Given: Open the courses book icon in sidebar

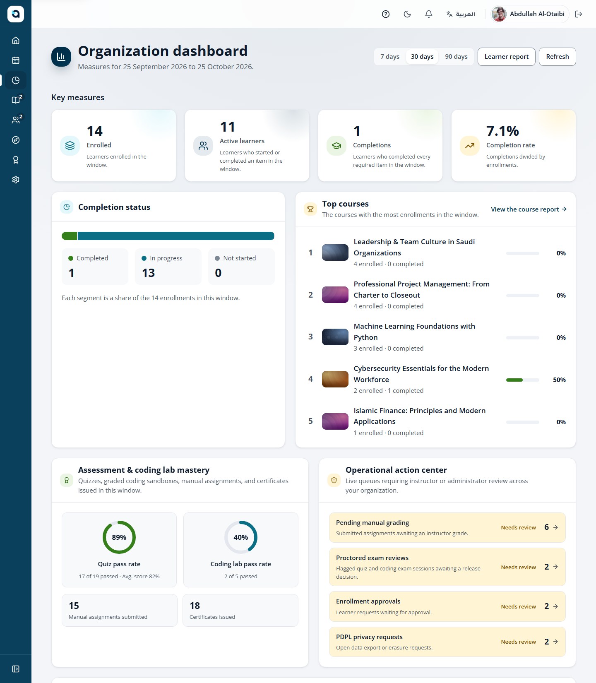Looking at the screenshot, I should click(x=16, y=100).
